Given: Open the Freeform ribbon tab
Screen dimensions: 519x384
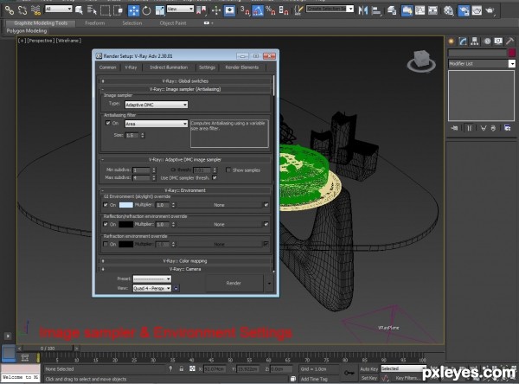Looking at the screenshot, I should (95, 23).
